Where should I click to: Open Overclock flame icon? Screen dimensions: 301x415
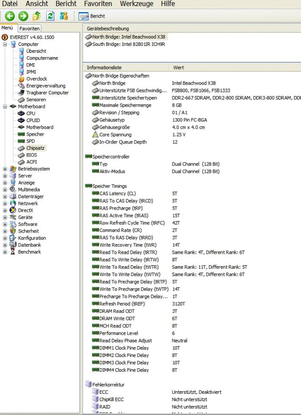(x=21, y=78)
